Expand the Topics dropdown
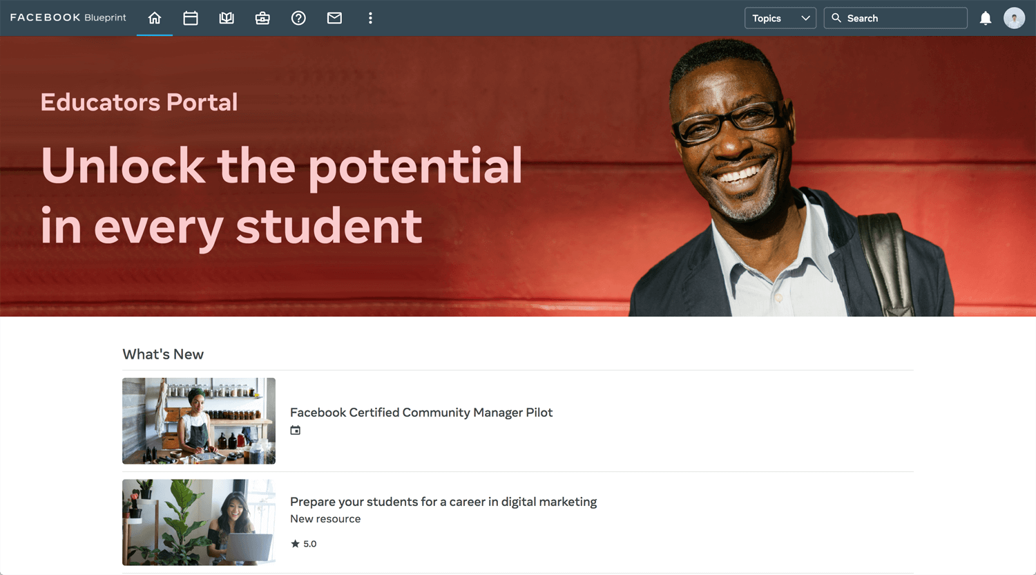1036x575 pixels. click(x=780, y=18)
